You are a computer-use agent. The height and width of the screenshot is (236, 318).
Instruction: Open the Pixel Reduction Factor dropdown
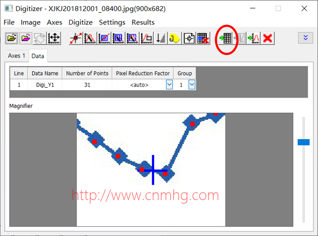click(169, 85)
